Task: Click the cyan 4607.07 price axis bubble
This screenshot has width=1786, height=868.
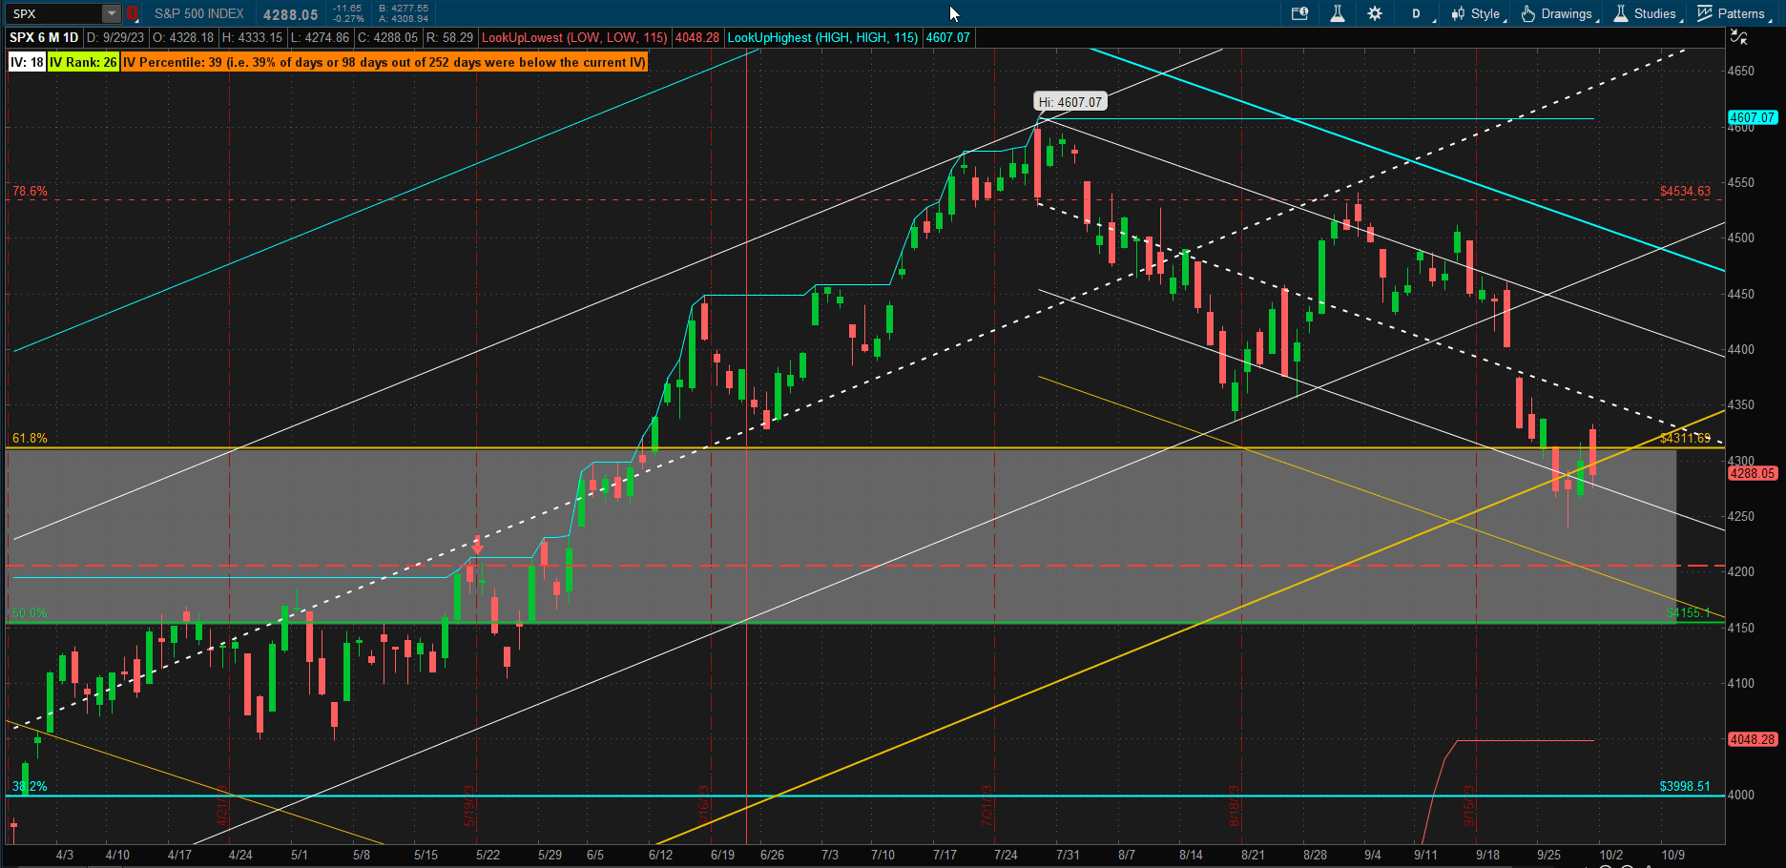Action: (1753, 117)
